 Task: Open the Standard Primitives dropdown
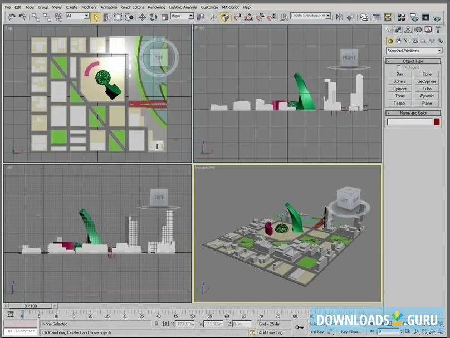pos(414,51)
